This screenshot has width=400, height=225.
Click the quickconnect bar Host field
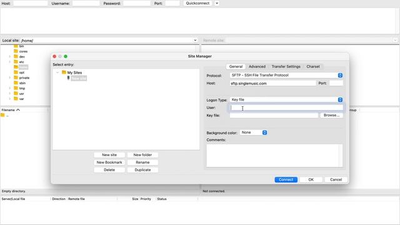point(31,3)
